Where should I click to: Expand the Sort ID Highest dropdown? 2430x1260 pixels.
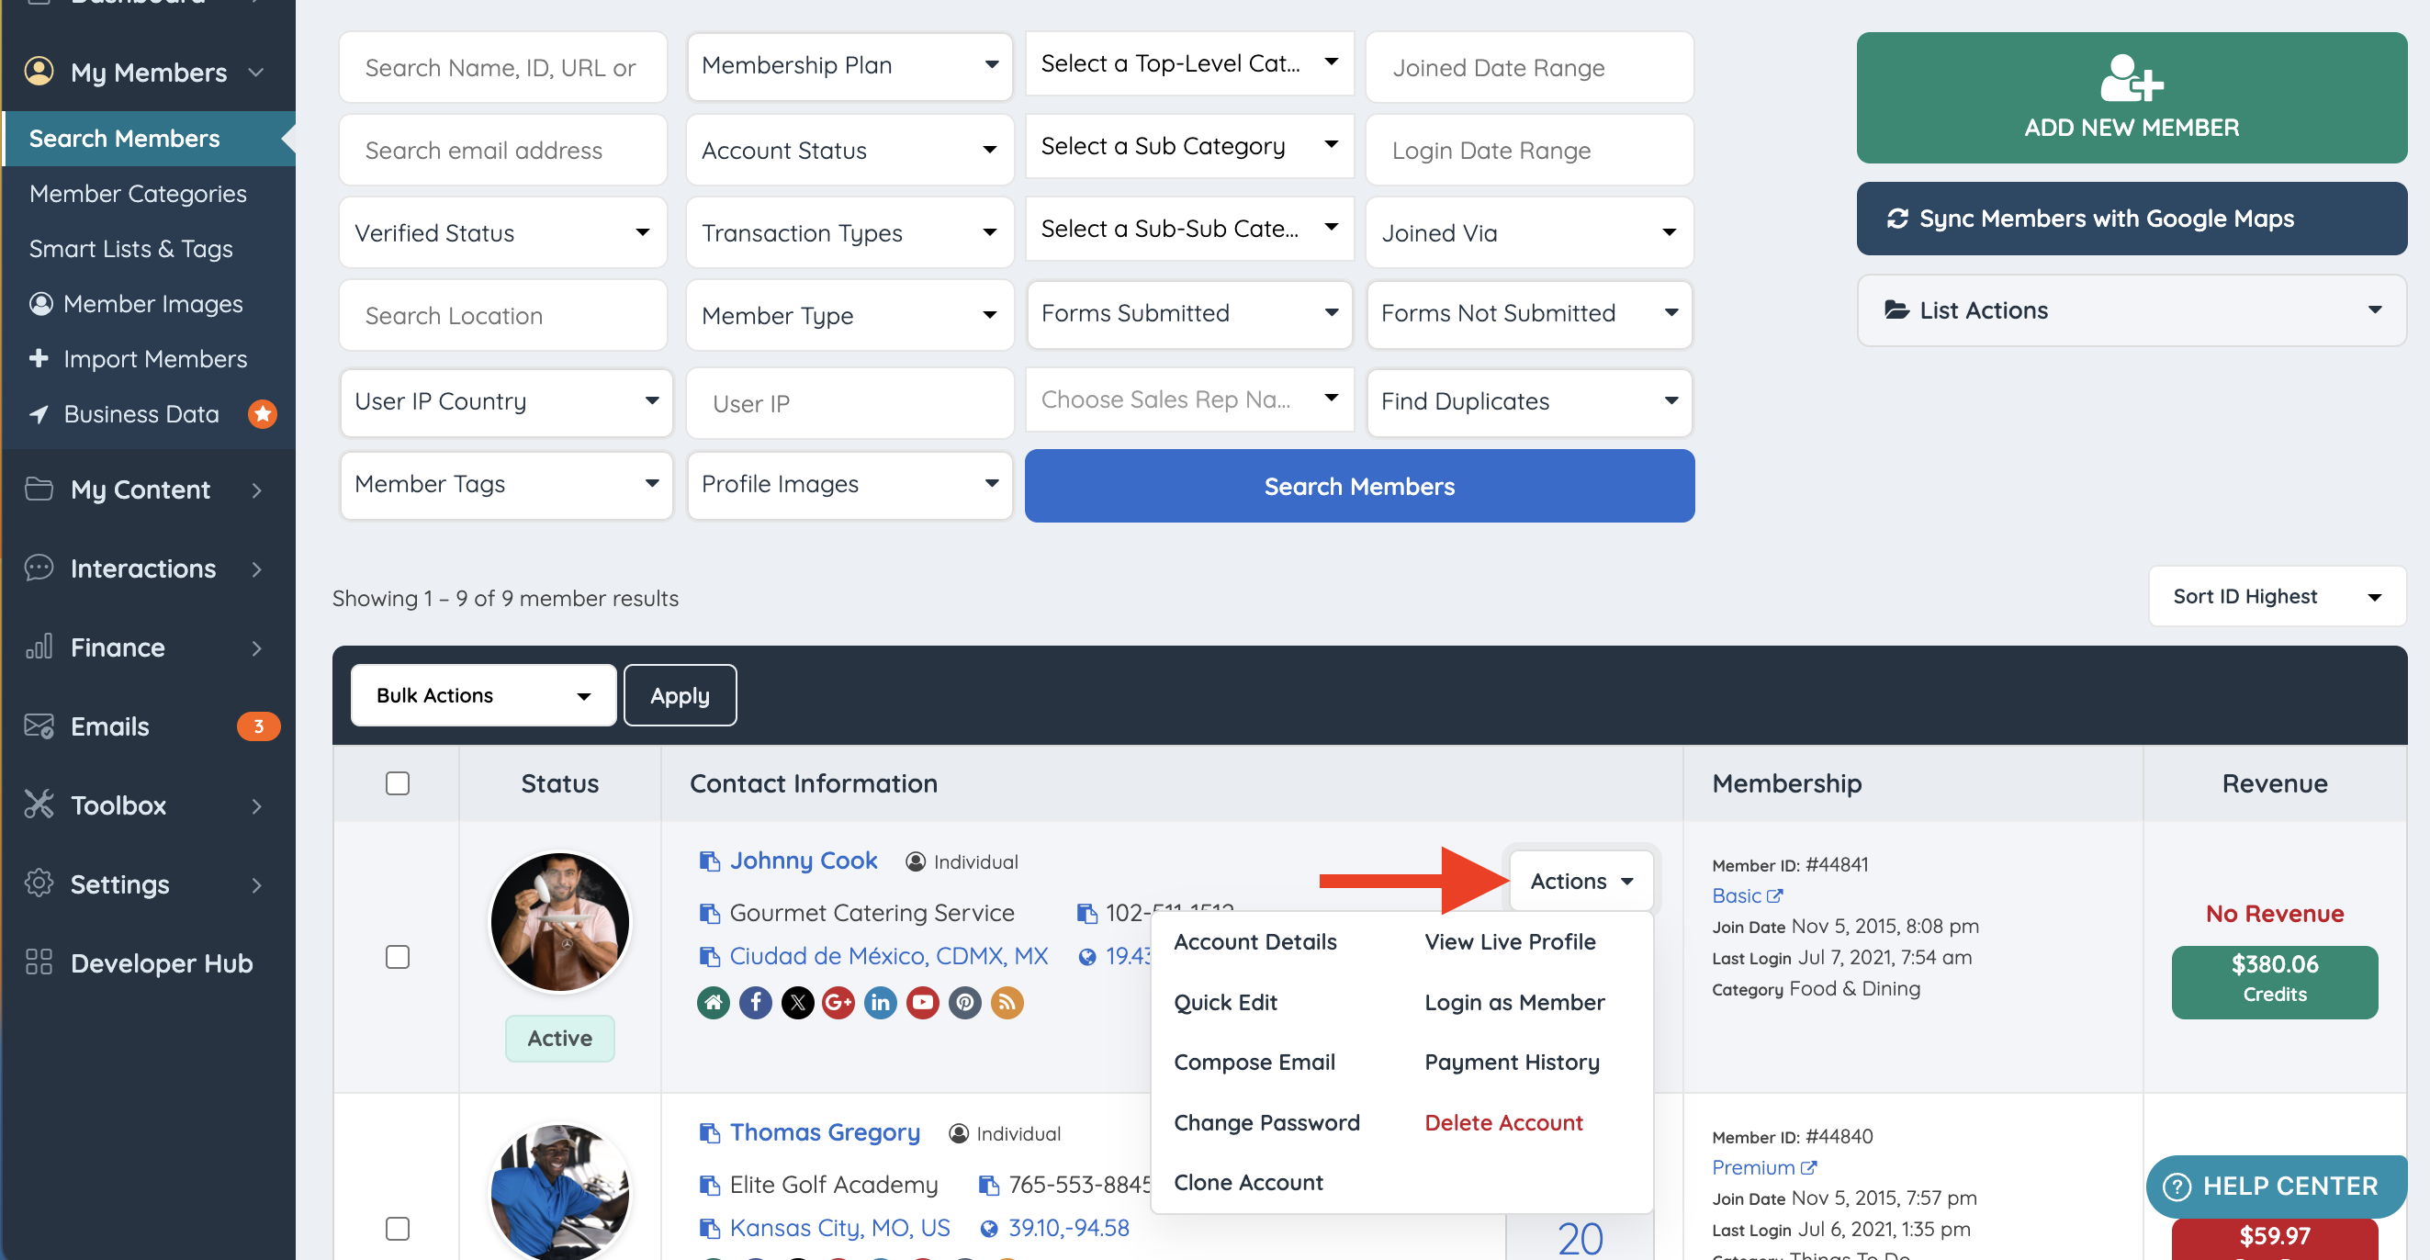pos(2276,597)
